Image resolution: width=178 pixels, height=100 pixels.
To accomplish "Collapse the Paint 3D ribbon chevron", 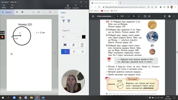I will (86, 7).
